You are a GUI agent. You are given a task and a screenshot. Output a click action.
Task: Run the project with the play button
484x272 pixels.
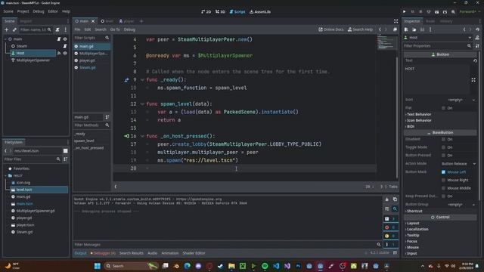tap(404, 12)
